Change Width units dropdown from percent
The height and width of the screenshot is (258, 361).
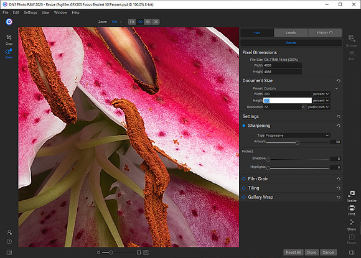pyautogui.click(x=321, y=94)
